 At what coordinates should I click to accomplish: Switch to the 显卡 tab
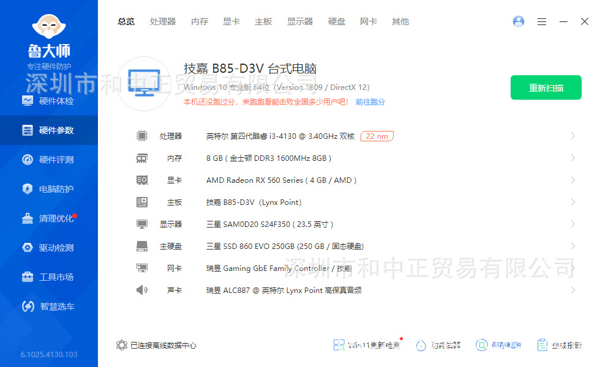(231, 22)
